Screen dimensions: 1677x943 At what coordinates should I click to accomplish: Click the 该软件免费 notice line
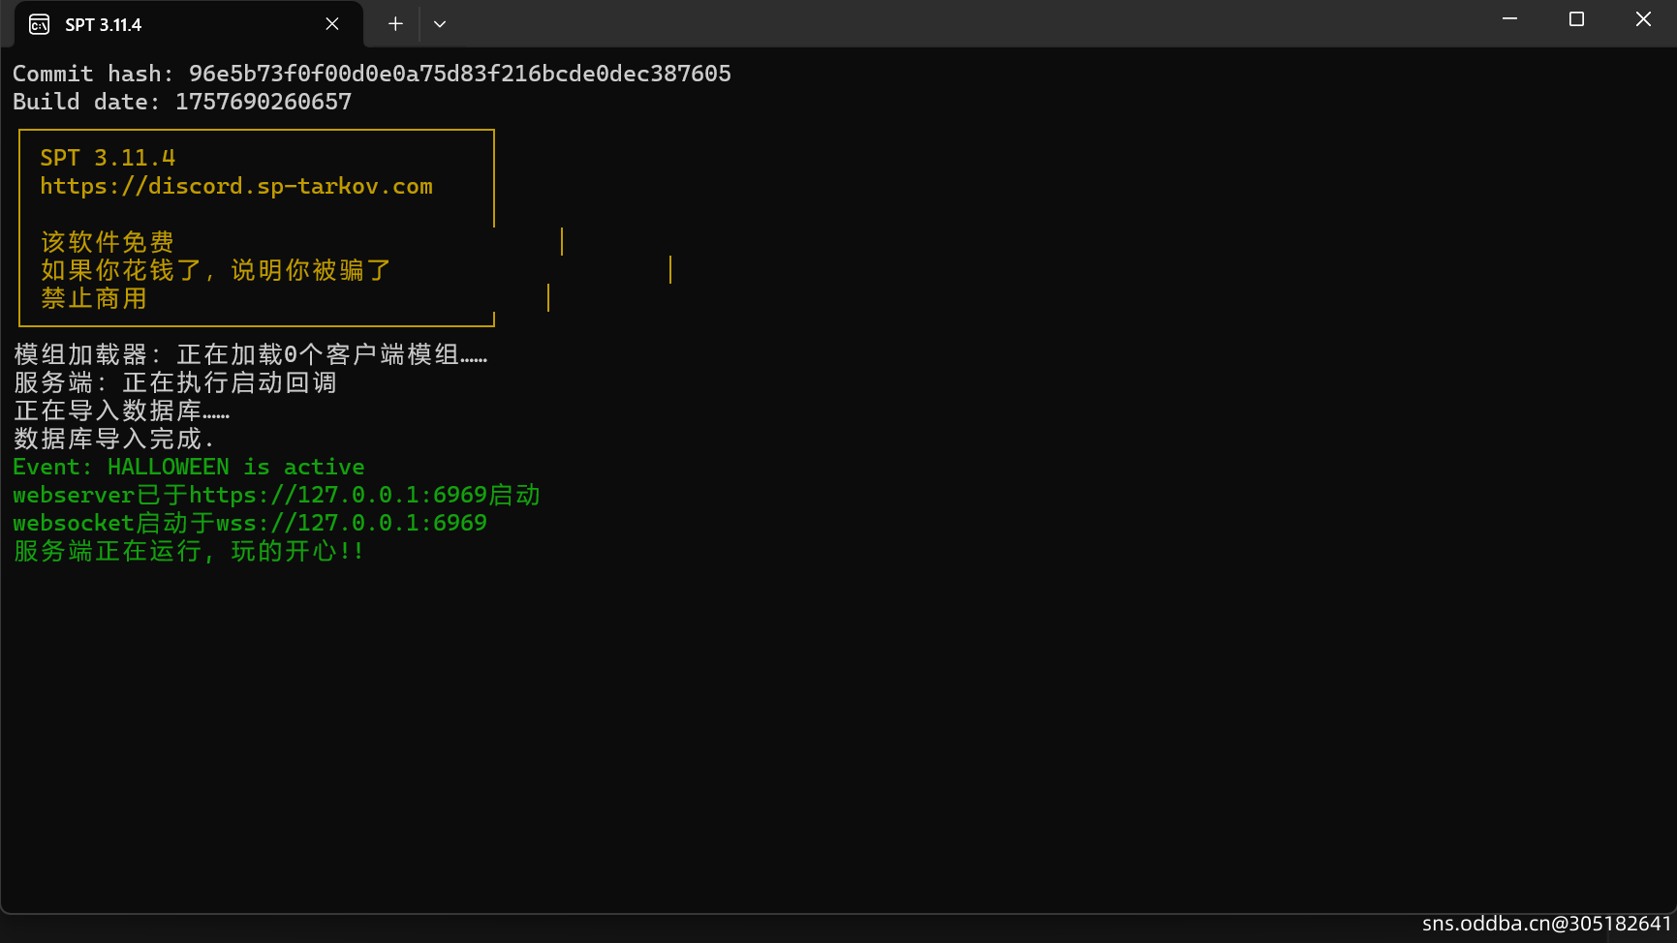pyautogui.click(x=108, y=242)
